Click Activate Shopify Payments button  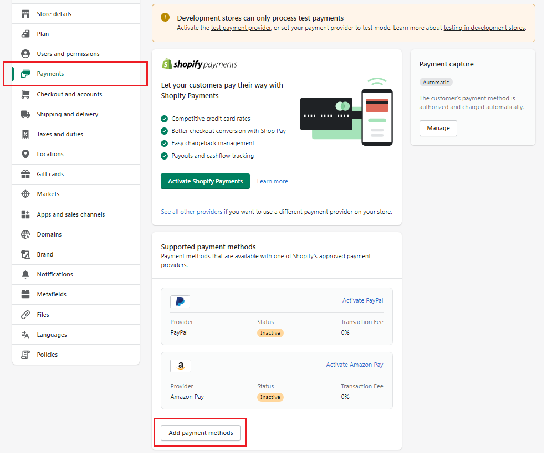(205, 181)
